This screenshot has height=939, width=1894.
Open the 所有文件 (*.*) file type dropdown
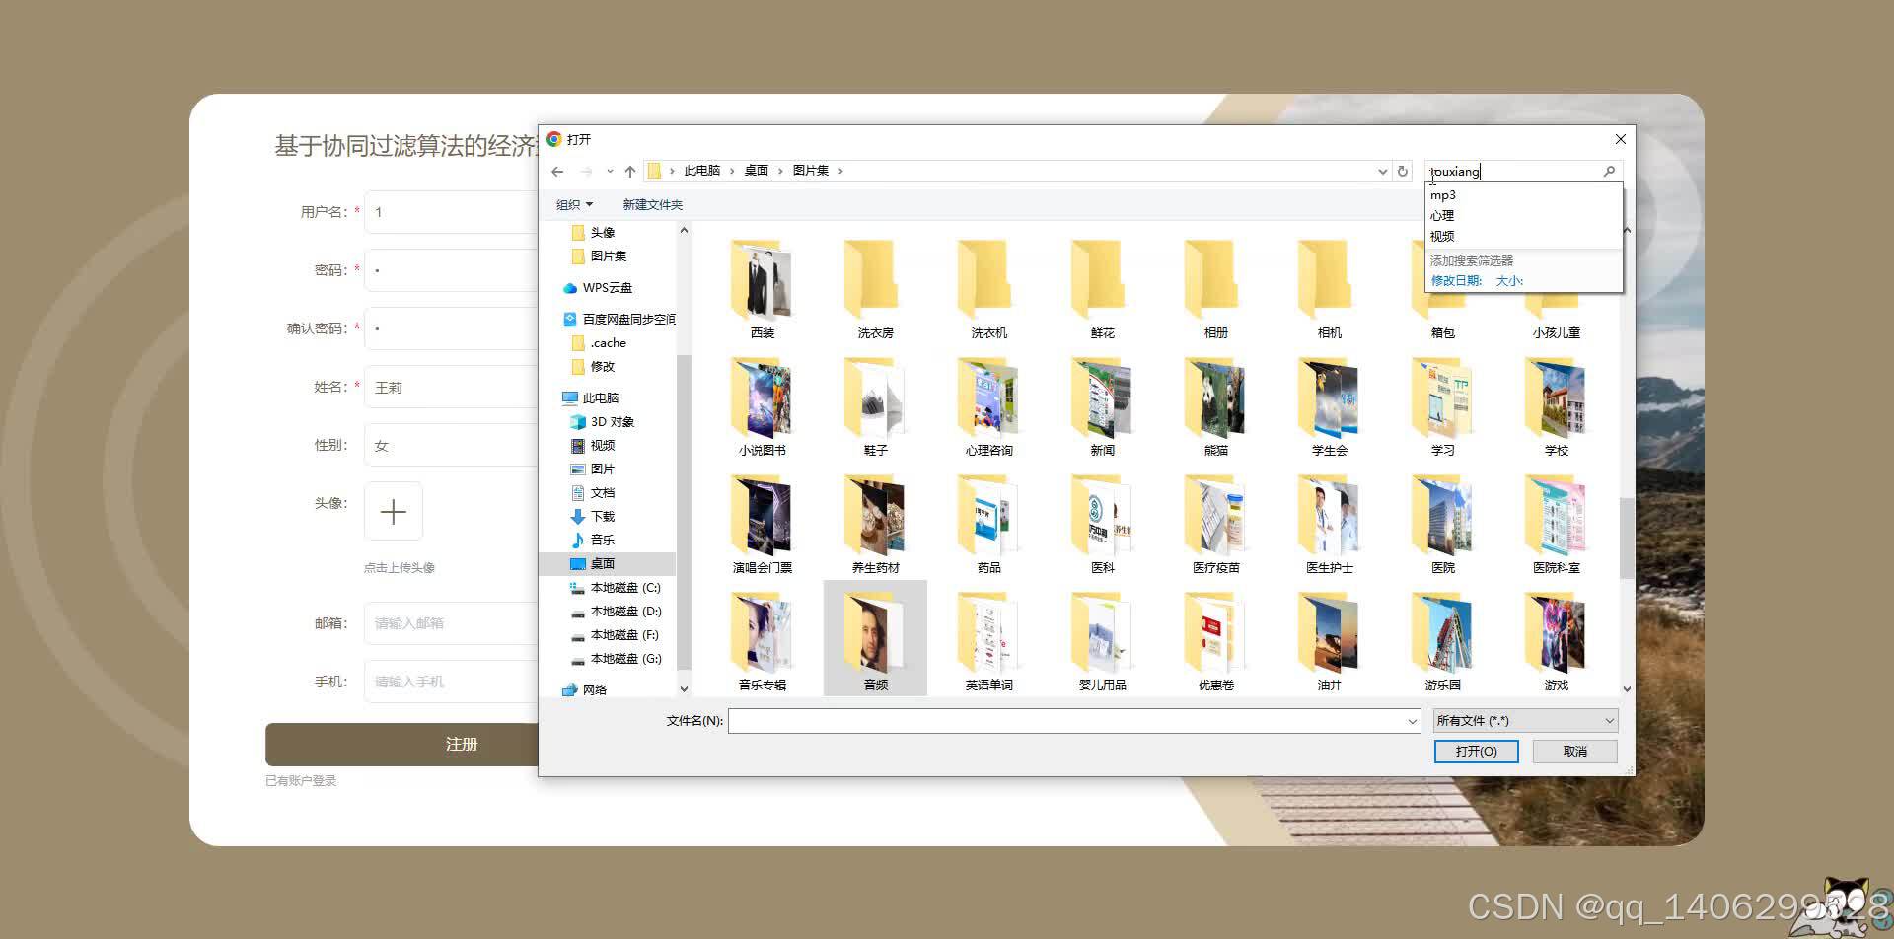1523,719
